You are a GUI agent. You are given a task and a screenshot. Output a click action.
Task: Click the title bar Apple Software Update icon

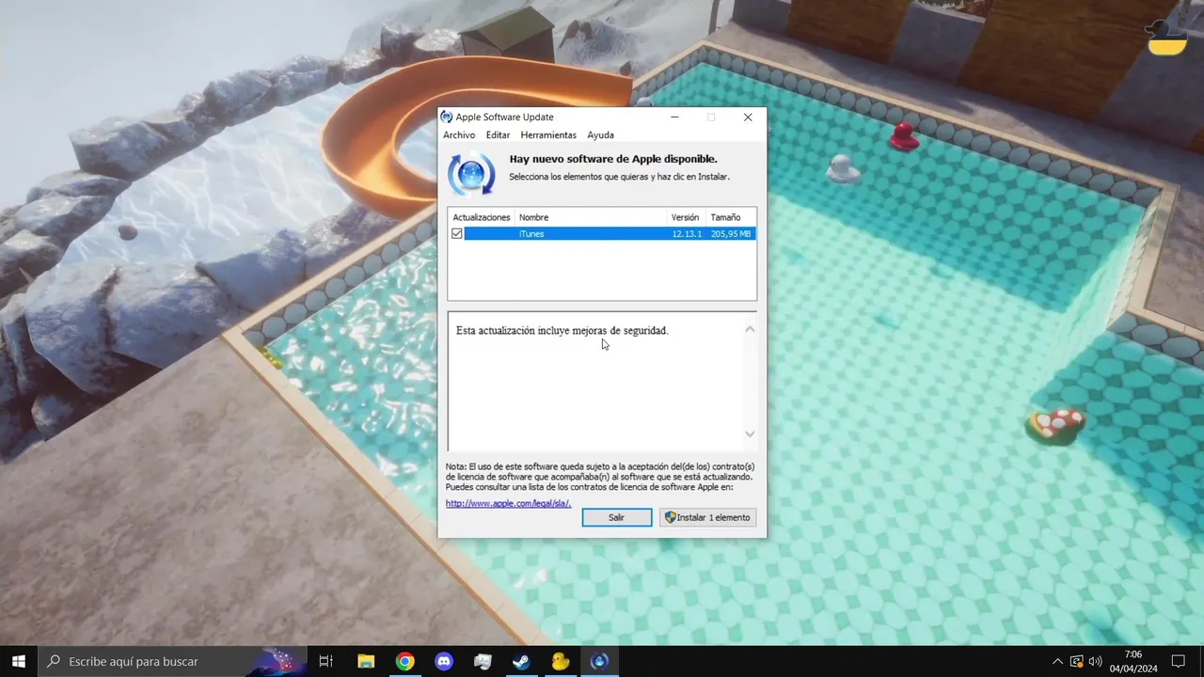(x=447, y=118)
